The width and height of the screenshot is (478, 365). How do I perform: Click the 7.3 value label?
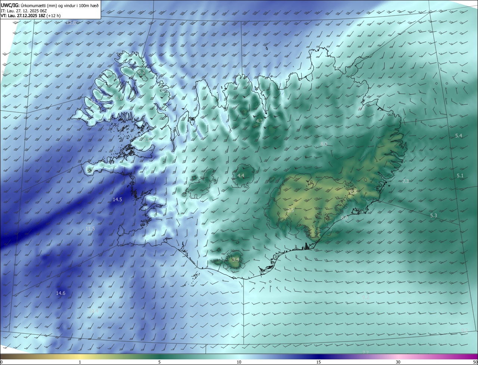(406, 181)
